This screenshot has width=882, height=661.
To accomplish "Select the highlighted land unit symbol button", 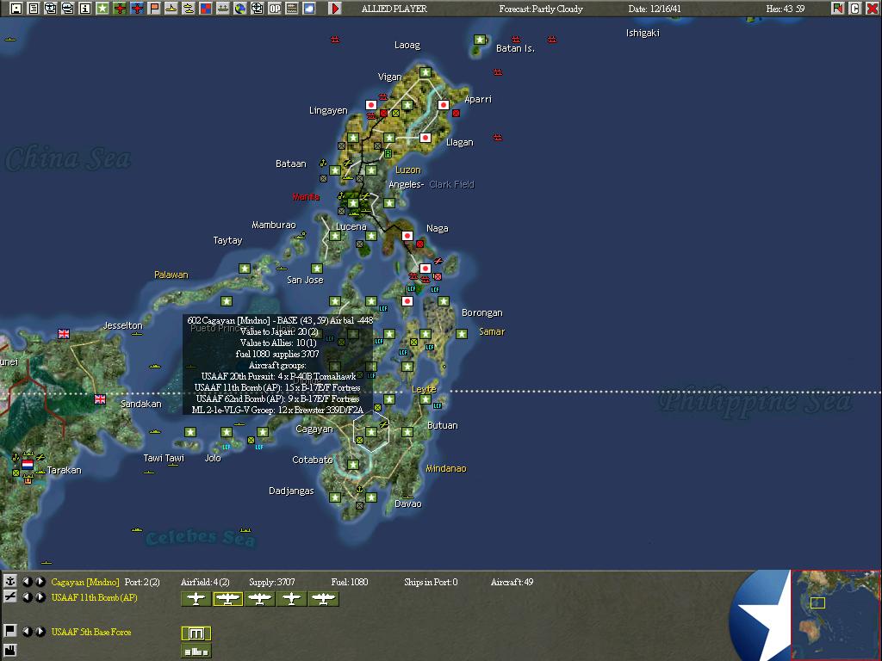I will 196,633.
